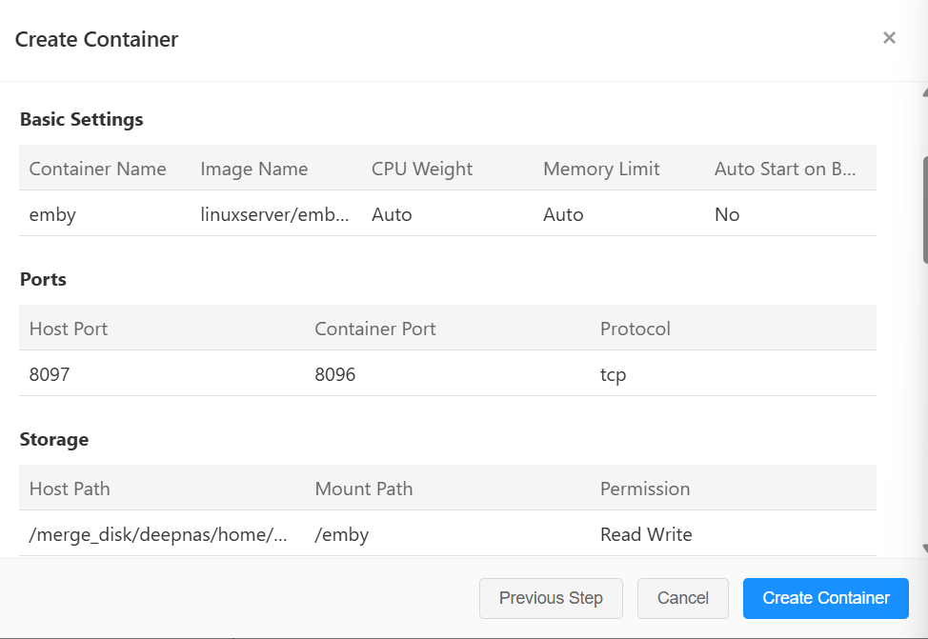This screenshot has width=928, height=639.
Task: Click container port value 8096
Action: tap(335, 374)
